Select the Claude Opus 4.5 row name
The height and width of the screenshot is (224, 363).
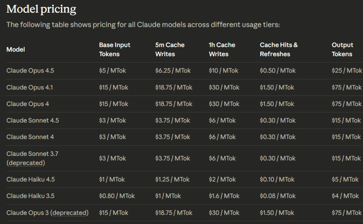pos(30,71)
